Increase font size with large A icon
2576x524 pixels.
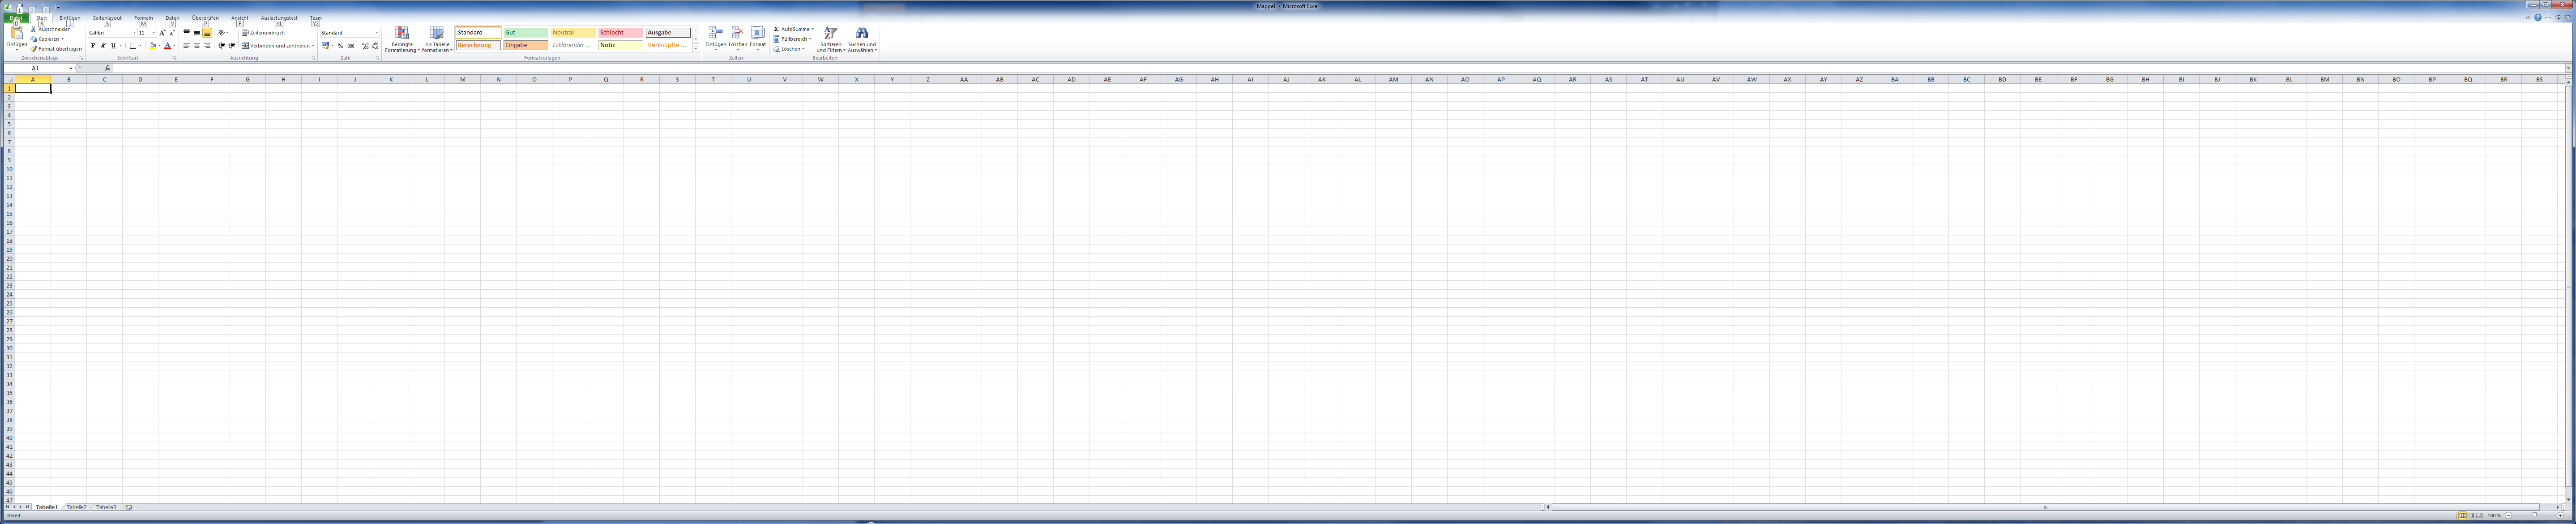162,33
